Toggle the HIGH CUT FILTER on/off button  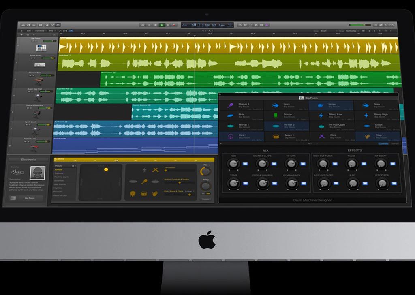[x=335, y=164]
